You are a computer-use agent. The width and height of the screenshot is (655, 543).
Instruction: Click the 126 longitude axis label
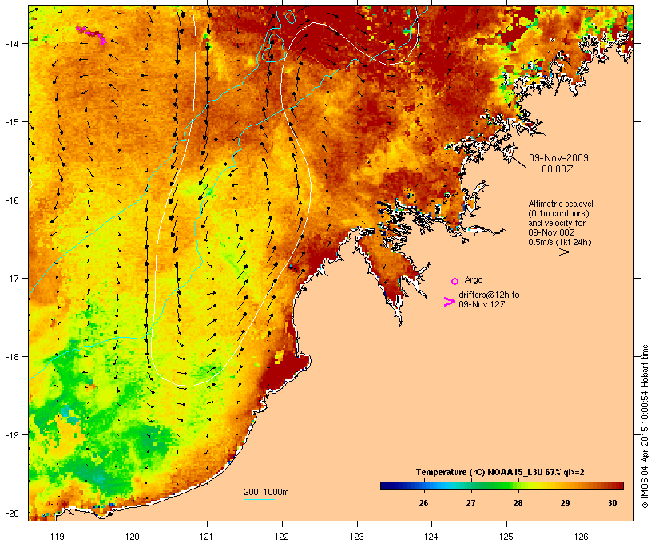coord(581,537)
